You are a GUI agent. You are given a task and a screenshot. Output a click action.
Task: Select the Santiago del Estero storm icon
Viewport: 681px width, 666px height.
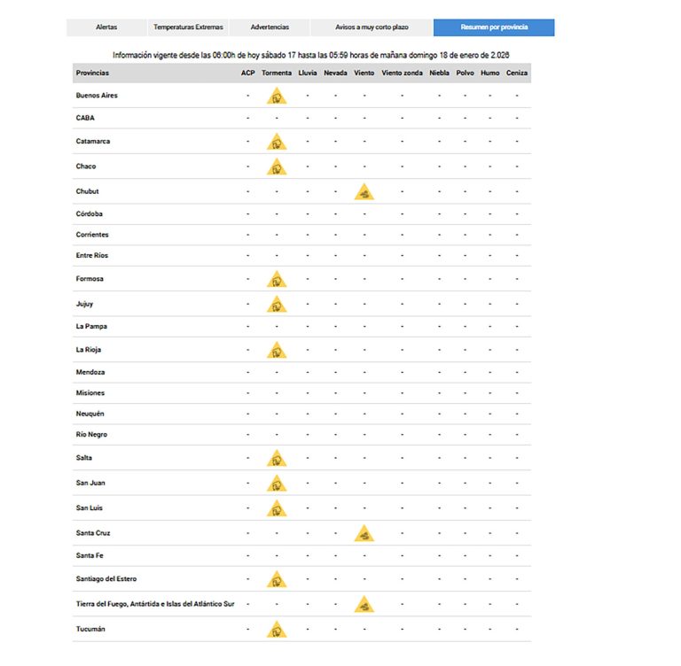pyautogui.click(x=277, y=580)
